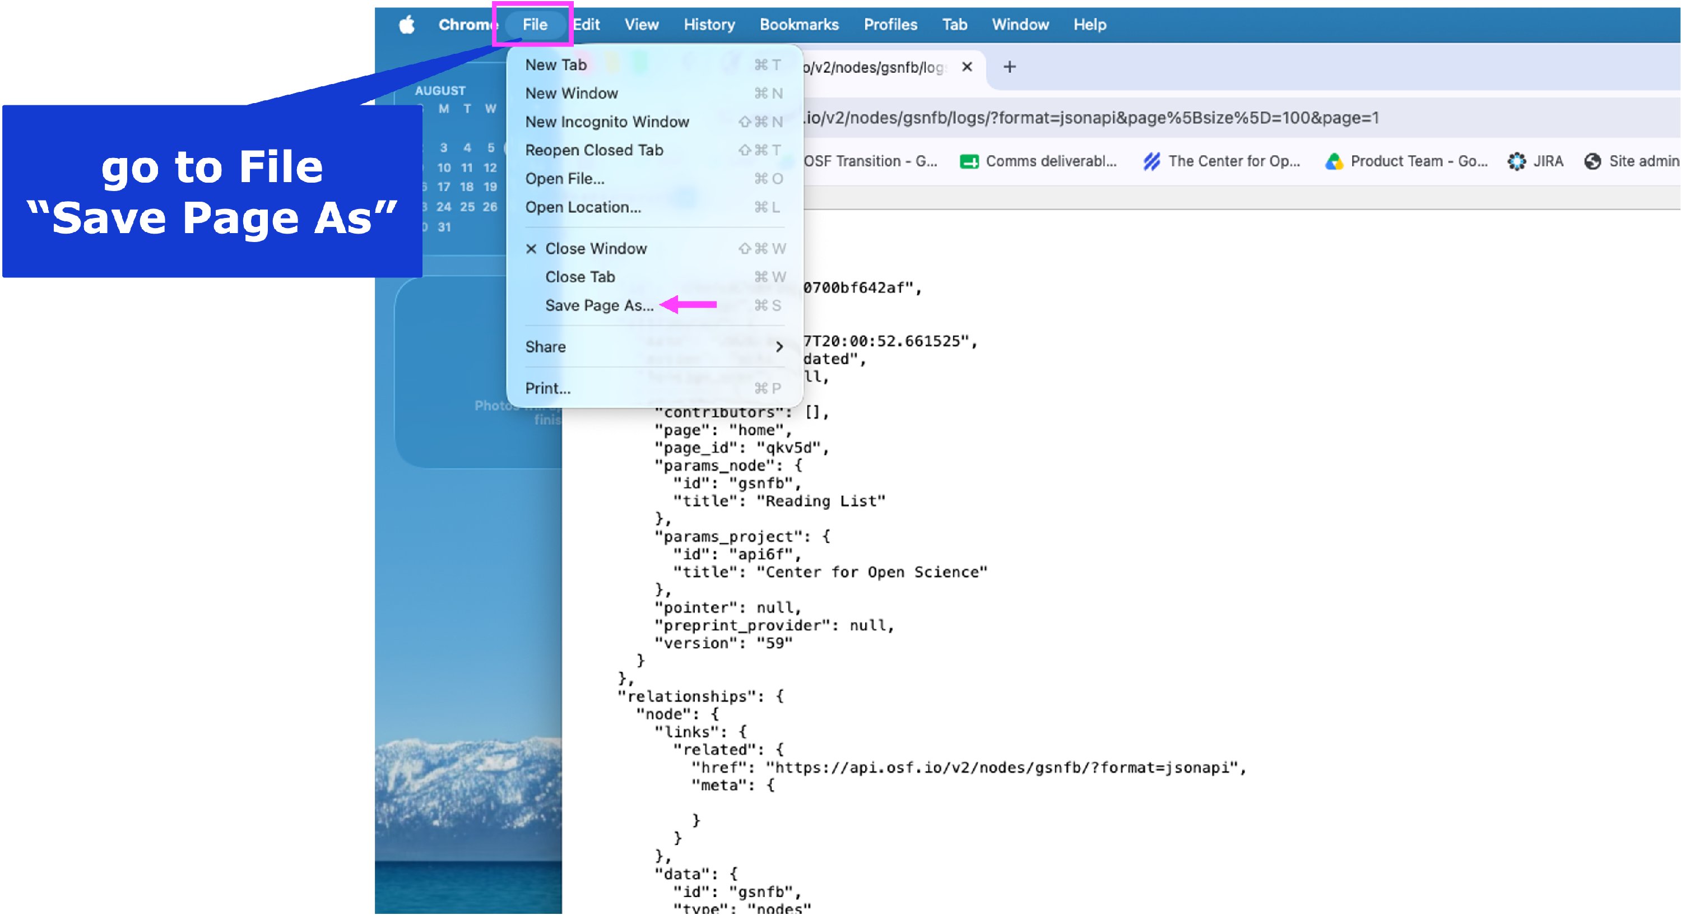Image resolution: width=1681 pixels, height=915 pixels.
Task: Open the JIRA bookmark
Action: [1535, 161]
